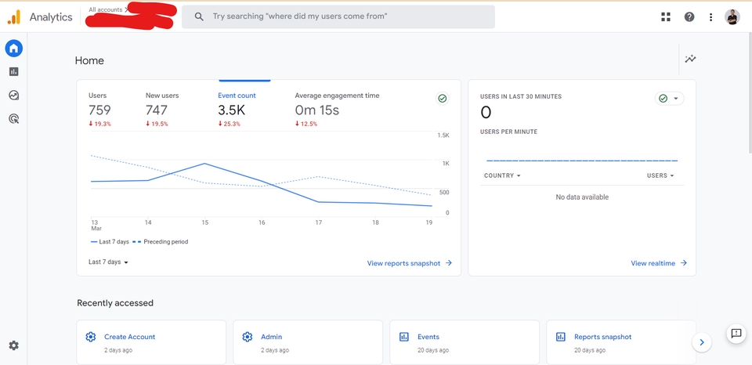Open the Users metric dropdown in realtime card
This screenshot has height=365, width=752.
[660, 175]
